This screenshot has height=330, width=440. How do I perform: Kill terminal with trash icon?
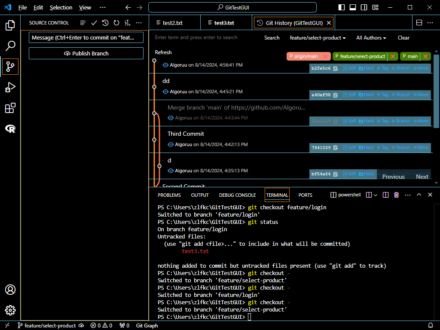397,195
